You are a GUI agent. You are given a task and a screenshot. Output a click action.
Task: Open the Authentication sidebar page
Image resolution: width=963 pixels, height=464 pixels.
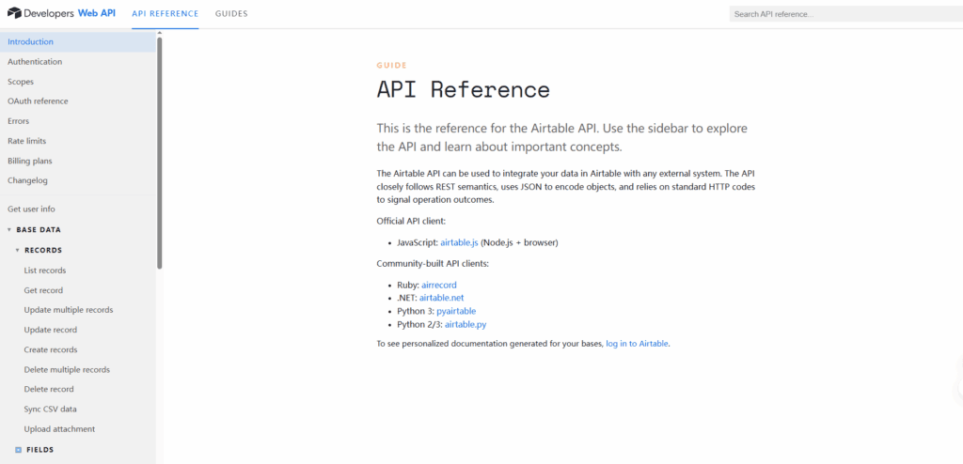tap(35, 62)
